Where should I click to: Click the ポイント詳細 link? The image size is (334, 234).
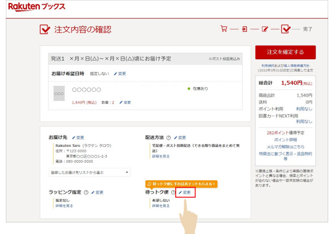tap(286, 140)
